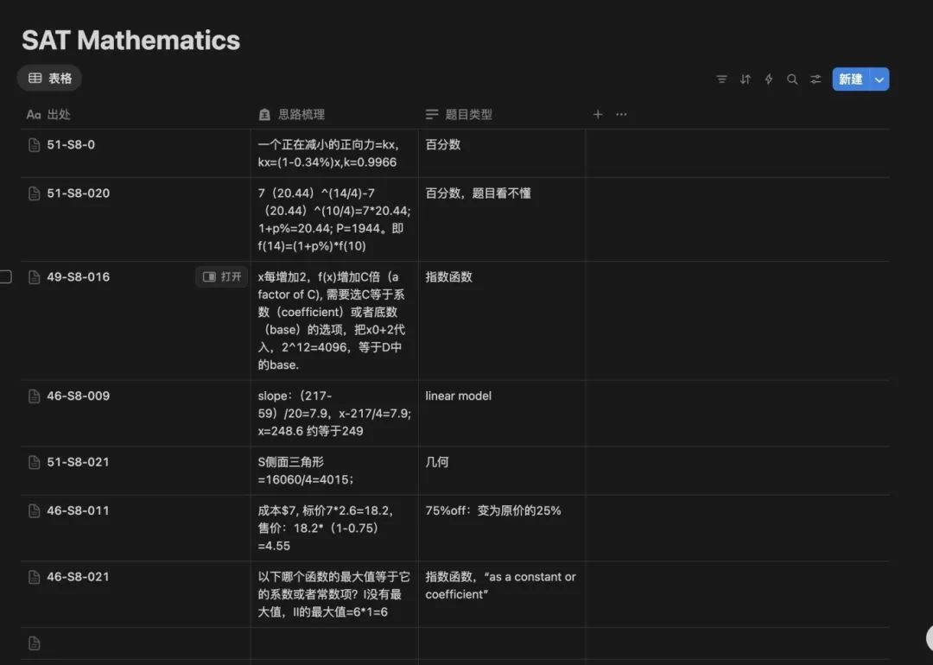
Task: Open column more options ellipsis
Action: tap(621, 114)
